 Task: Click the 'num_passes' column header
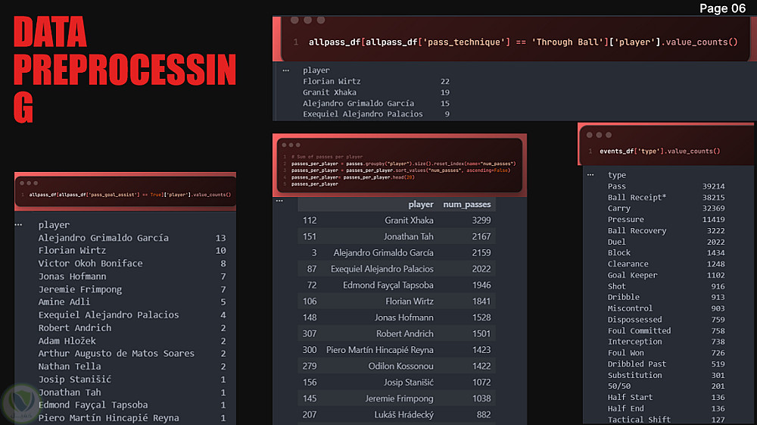tap(467, 205)
